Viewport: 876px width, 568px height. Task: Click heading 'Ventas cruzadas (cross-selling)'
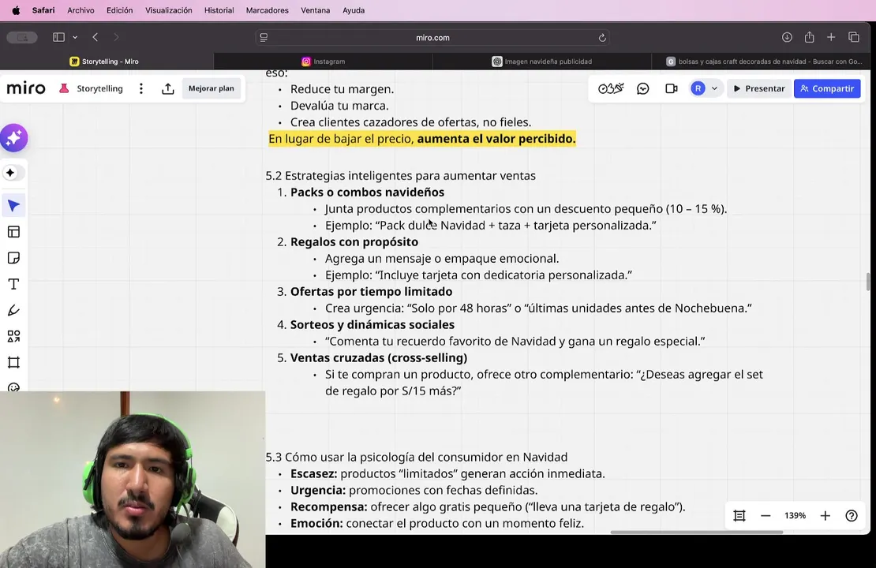click(x=379, y=357)
